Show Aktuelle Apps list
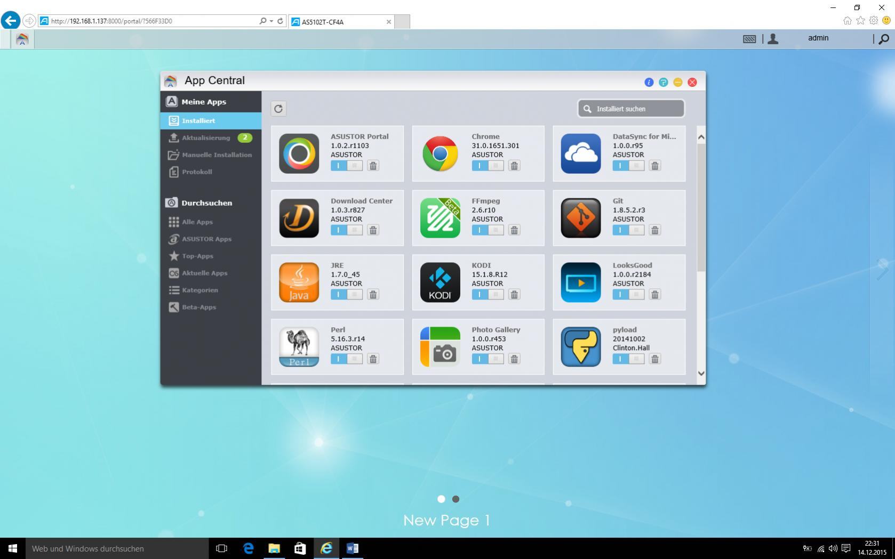 point(211,273)
